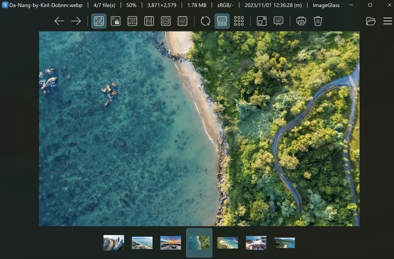Viewport: 394px width, 259px height.
Task: Go to next image with right arrow
Action: [x=76, y=21]
